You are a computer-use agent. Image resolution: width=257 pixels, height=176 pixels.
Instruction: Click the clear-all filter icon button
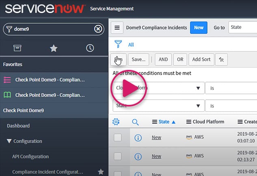coord(221,59)
